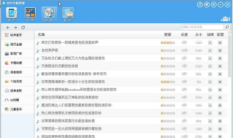Screen dimensions: 233x138
Task: Play preview of 截选恭喜恭喜恭喜你的短消息音效
Action: 210,74
